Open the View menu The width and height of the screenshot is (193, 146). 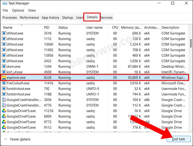tap(32, 10)
